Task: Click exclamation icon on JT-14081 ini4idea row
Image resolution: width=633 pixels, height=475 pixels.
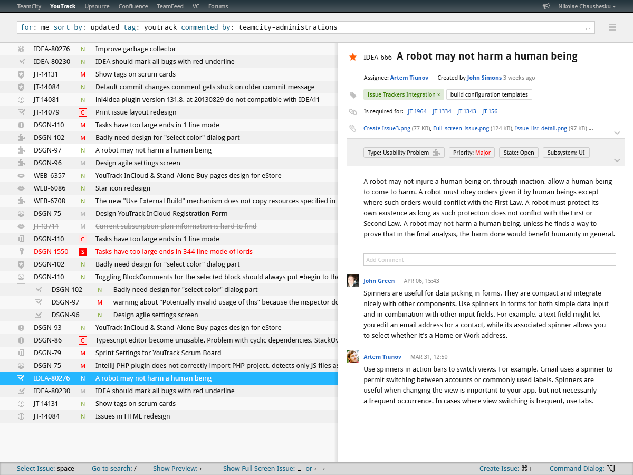Action: [21, 99]
